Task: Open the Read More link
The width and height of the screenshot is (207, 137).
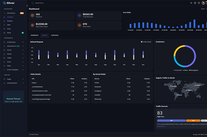Action: pyautogui.click(x=161, y=126)
